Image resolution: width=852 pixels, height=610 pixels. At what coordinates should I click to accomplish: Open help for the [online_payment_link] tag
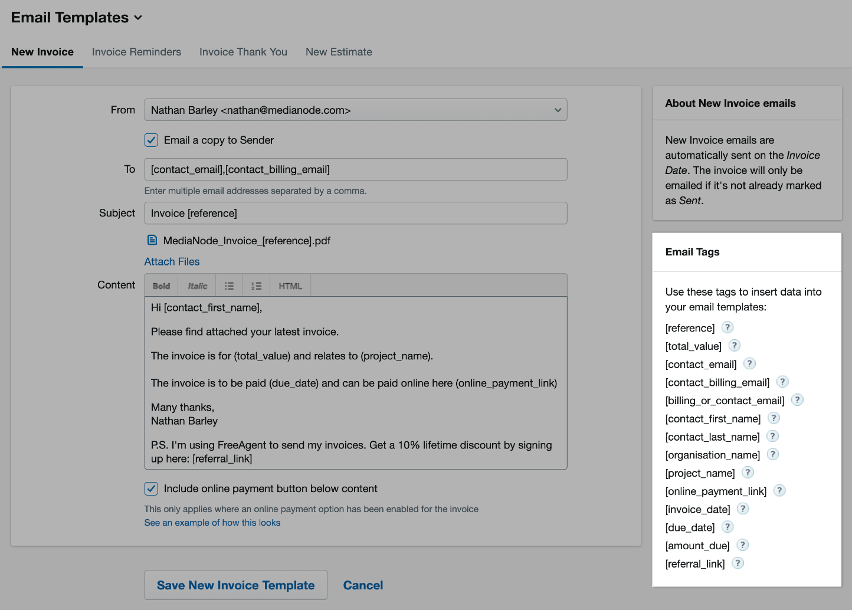point(779,490)
